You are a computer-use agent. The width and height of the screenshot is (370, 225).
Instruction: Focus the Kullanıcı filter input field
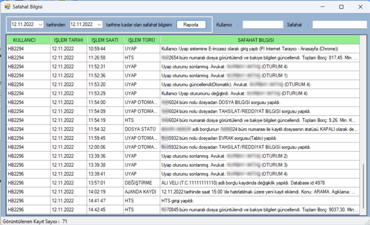263,25
